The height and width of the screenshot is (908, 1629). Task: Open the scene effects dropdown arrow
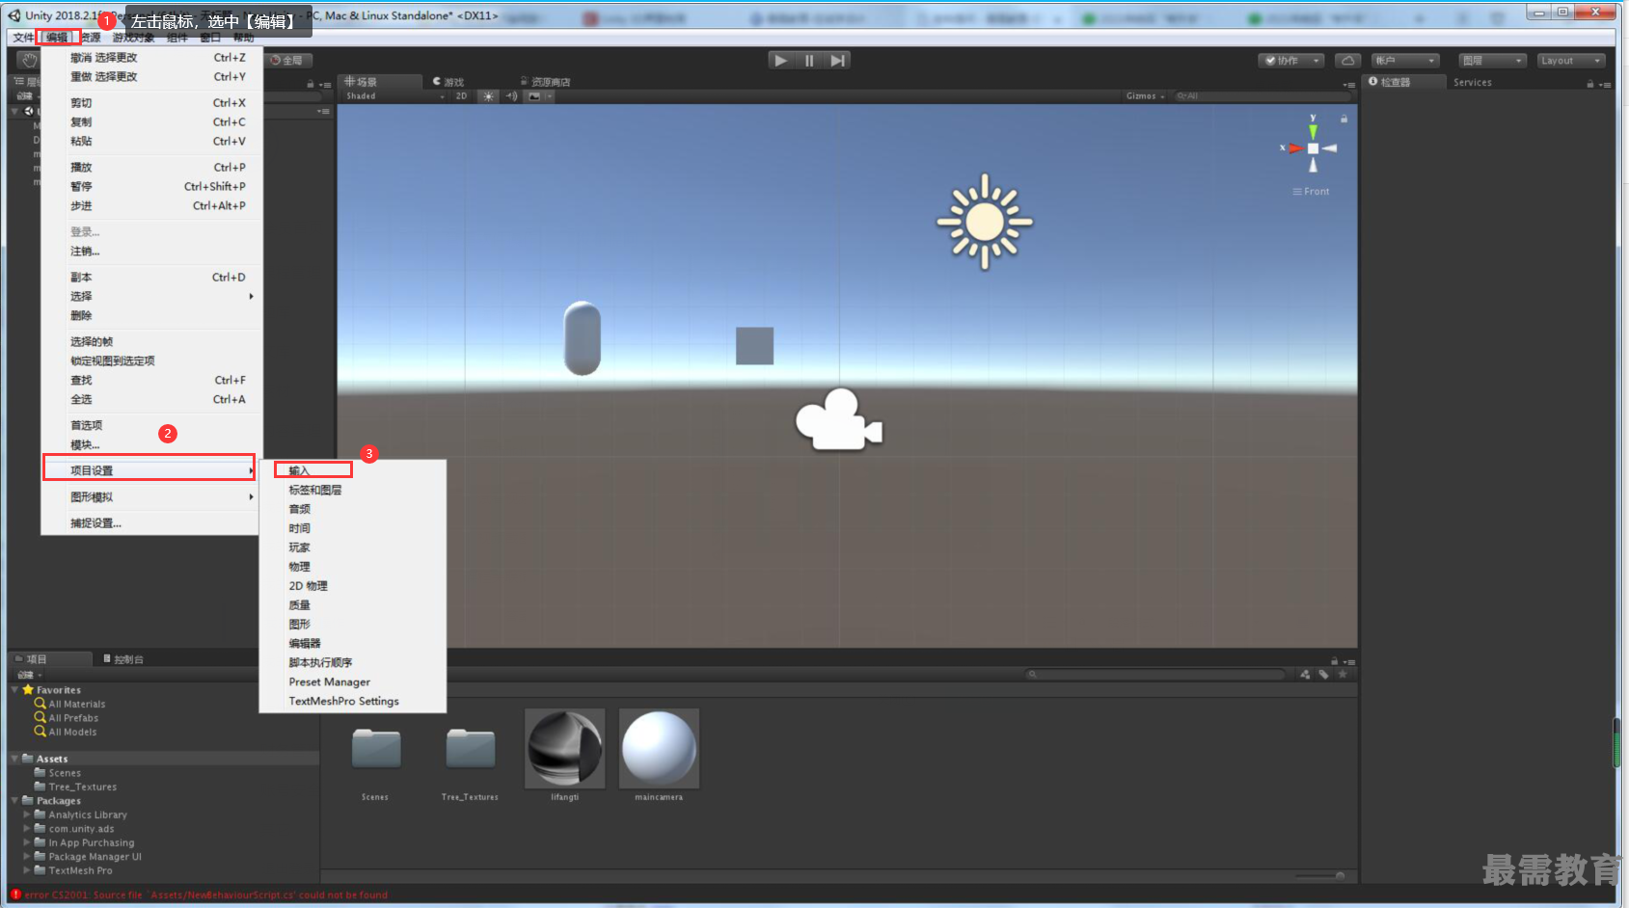[x=549, y=96]
